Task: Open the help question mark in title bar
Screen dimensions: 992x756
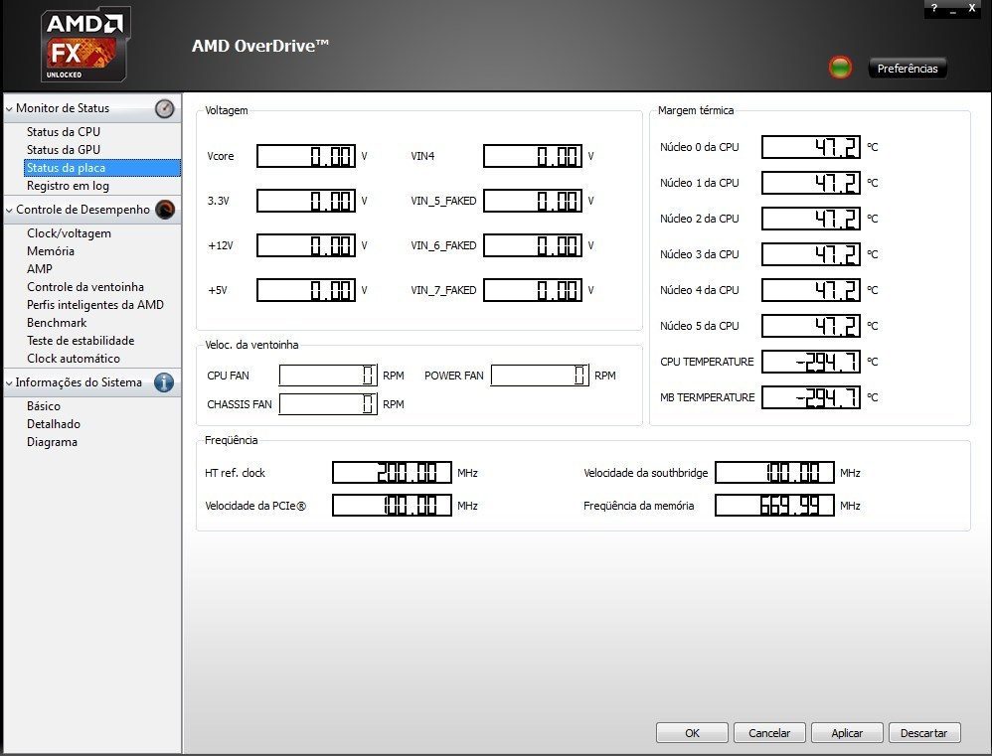Action: coord(933,8)
